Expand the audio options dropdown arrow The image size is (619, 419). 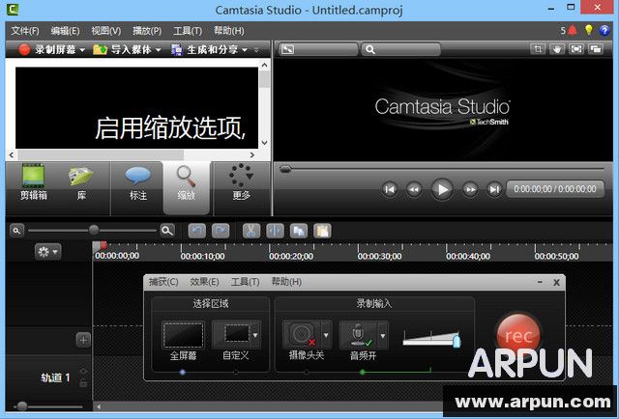[x=383, y=335]
